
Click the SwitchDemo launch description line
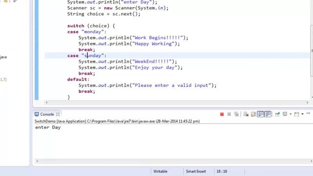click(117, 121)
